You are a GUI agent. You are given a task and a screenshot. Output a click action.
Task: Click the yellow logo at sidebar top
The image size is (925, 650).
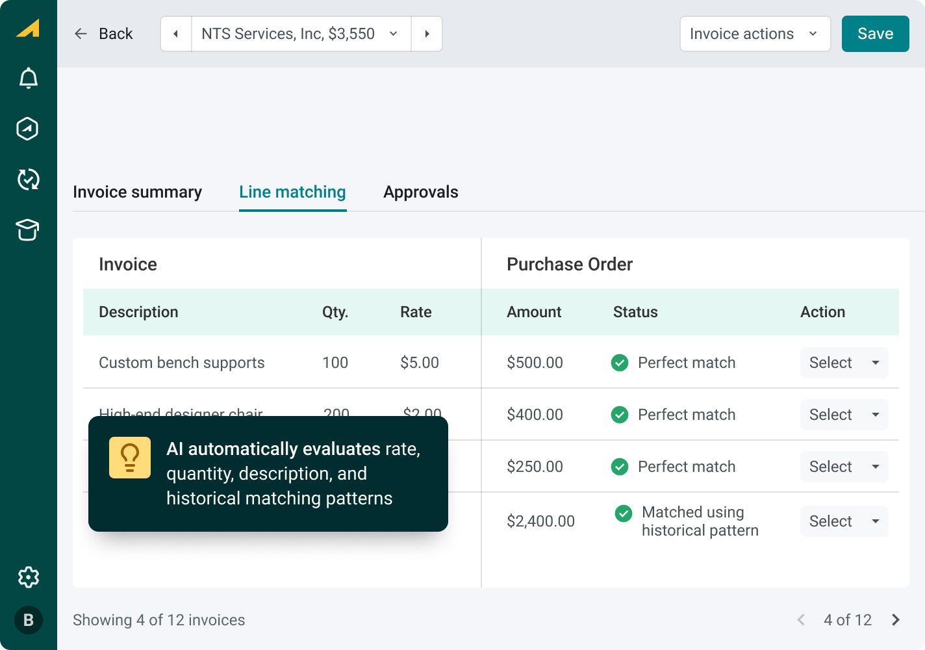point(28,29)
